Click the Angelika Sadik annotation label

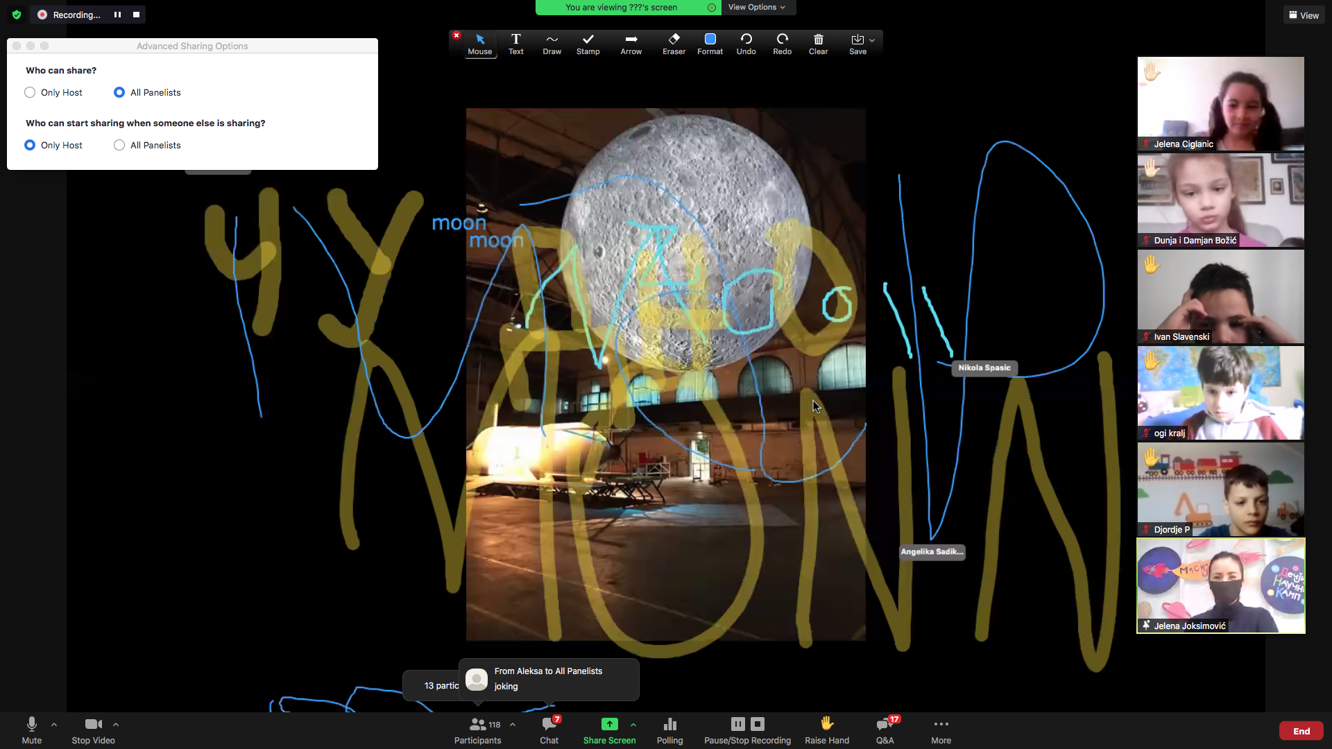[932, 552]
